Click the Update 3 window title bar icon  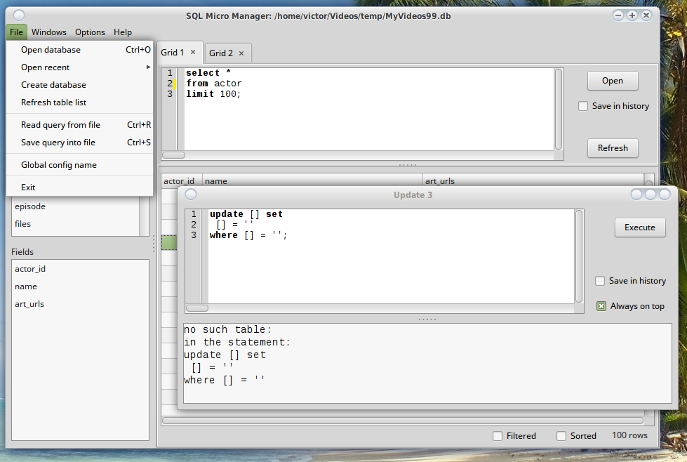(x=190, y=194)
